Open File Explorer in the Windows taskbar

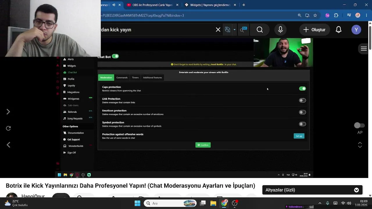(213, 203)
